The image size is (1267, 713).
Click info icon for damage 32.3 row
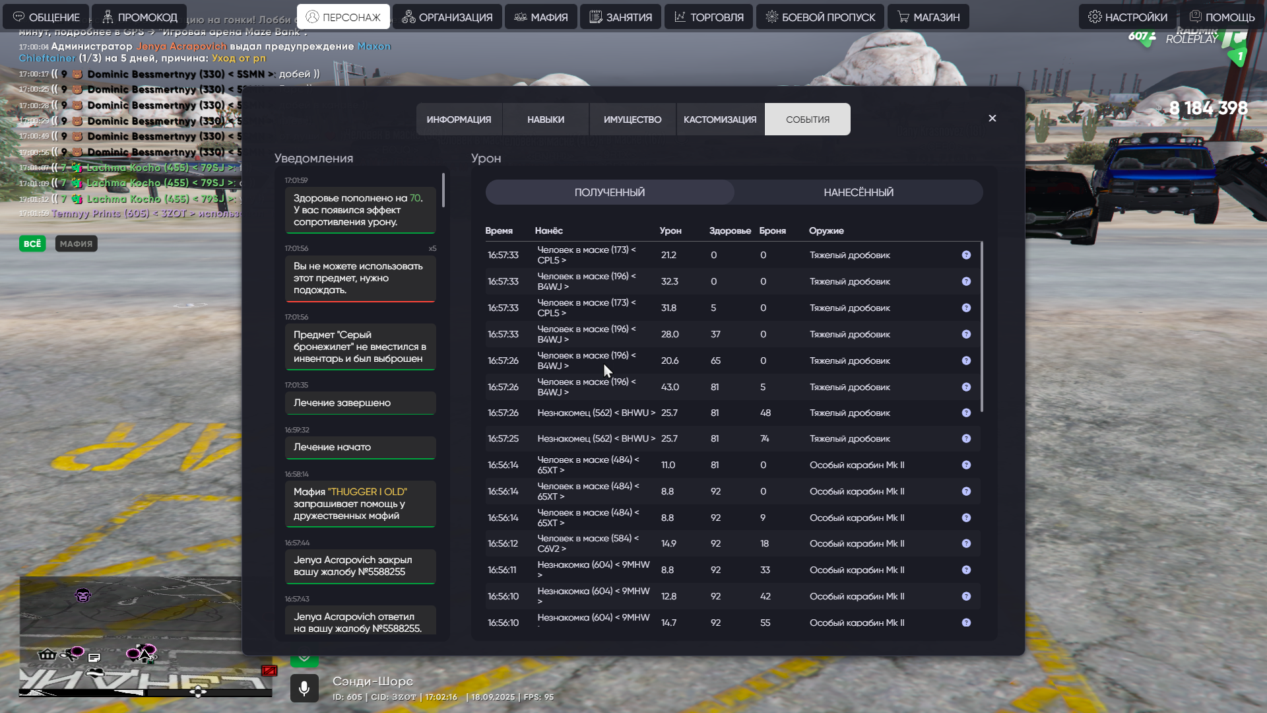point(966,281)
